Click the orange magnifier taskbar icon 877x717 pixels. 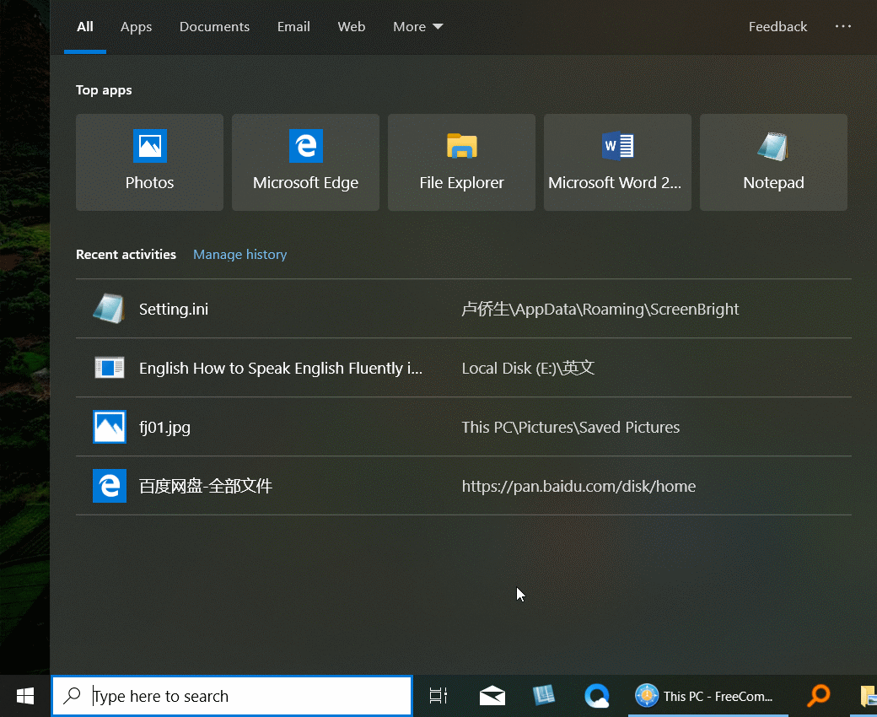(818, 696)
